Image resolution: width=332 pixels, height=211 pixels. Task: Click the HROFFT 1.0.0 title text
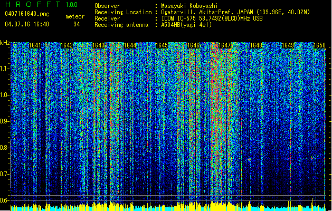coord(41,4)
